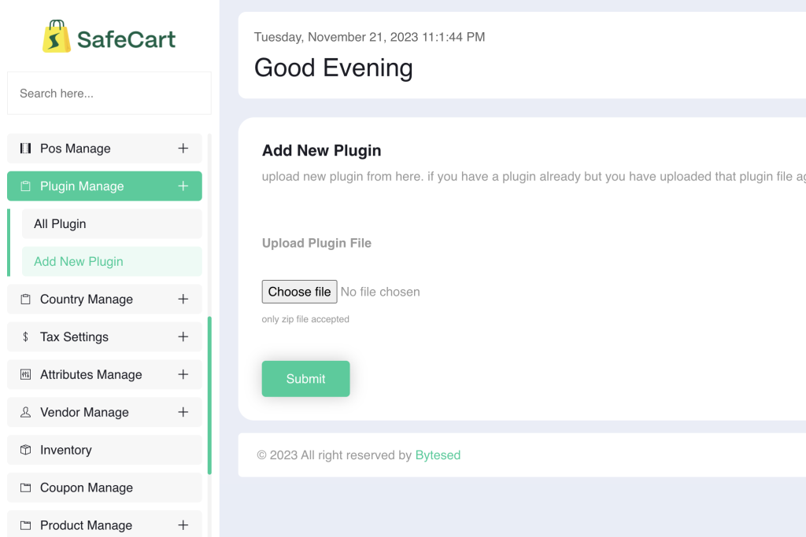Image resolution: width=806 pixels, height=537 pixels.
Task: Expand Country Manage with plus sign
Action: [183, 299]
